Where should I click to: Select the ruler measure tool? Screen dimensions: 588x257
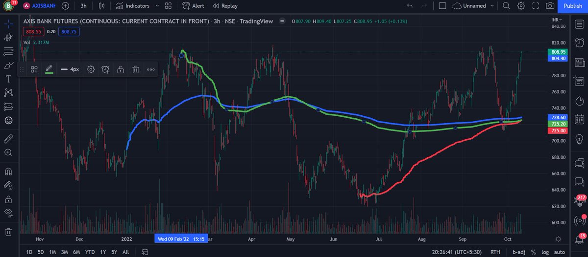point(8,139)
